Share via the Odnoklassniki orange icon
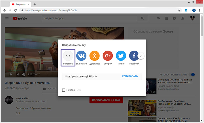Viewport: 204px width, 123px height. pyautogui.click(x=94, y=56)
